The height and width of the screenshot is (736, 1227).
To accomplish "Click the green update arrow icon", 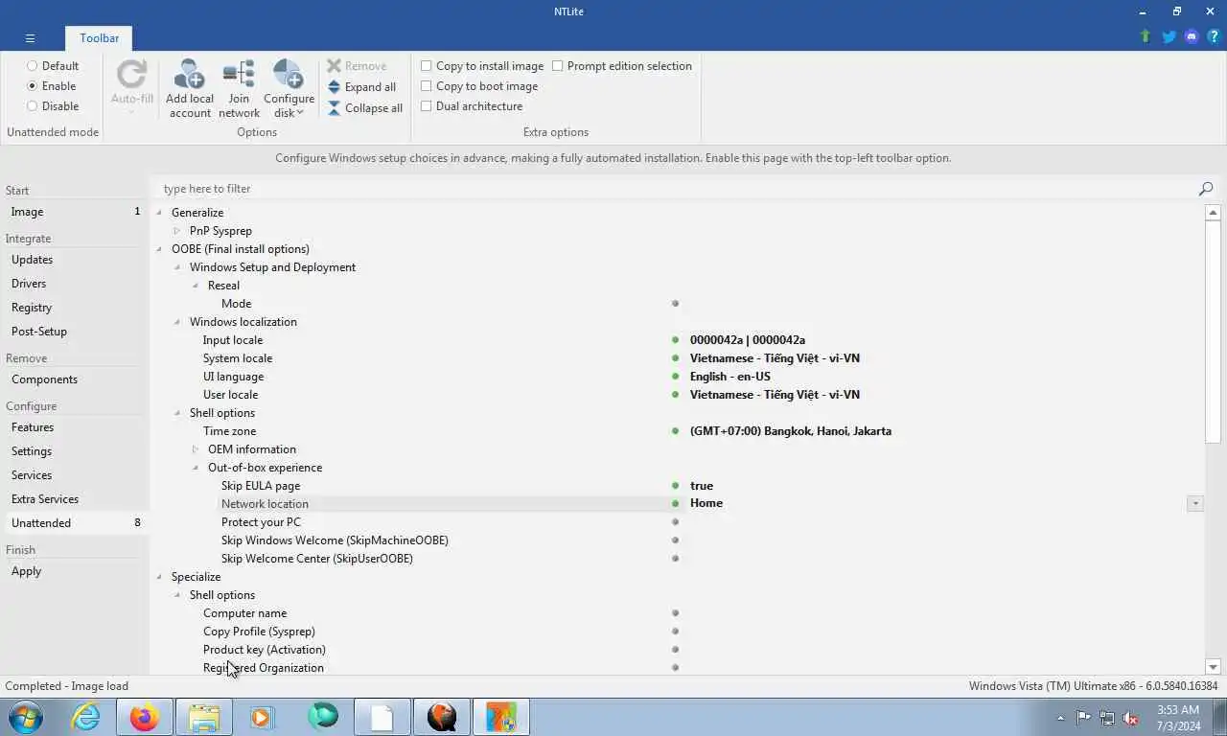I will pyautogui.click(x=1146, y=36).
